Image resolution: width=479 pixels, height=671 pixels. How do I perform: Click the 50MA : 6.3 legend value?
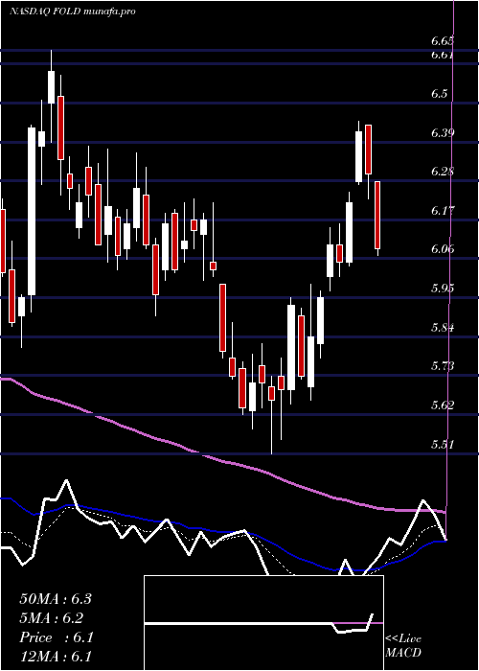pyautogui.click(x=56, y=599)
